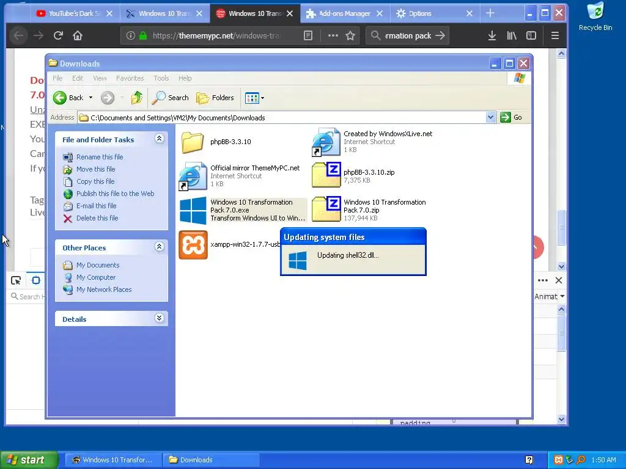Screen dimensions: 626x469
Task: Click Delete this file
Action: [x=97, y=218]
